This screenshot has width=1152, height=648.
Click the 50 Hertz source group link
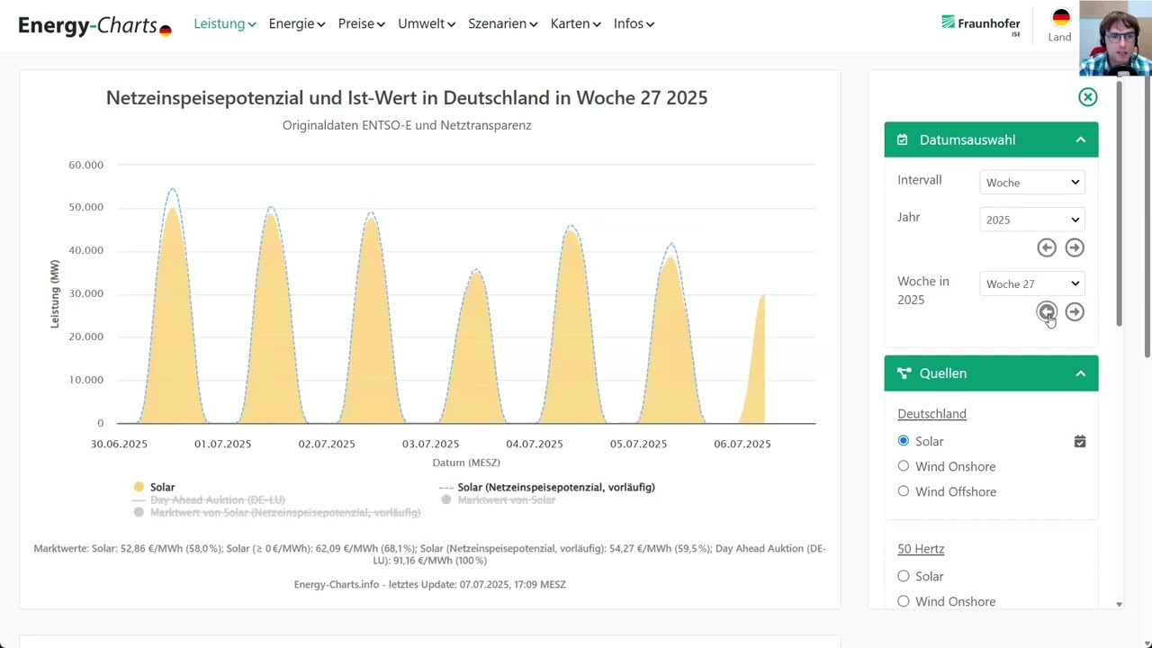click(921, 549)
